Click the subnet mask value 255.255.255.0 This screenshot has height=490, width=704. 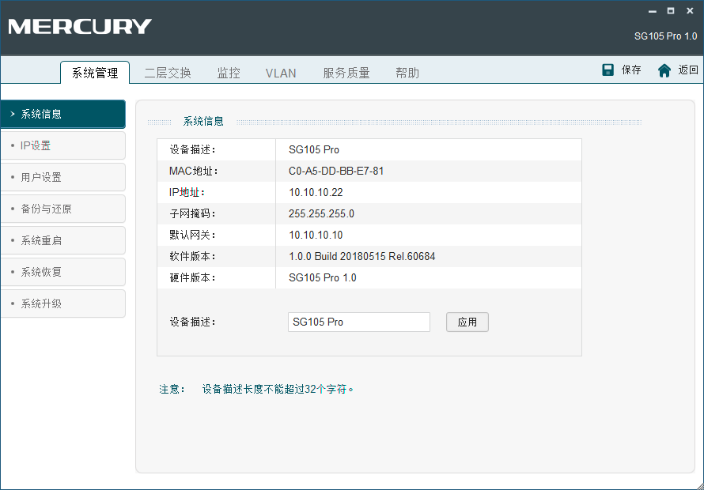click(321, 213)
